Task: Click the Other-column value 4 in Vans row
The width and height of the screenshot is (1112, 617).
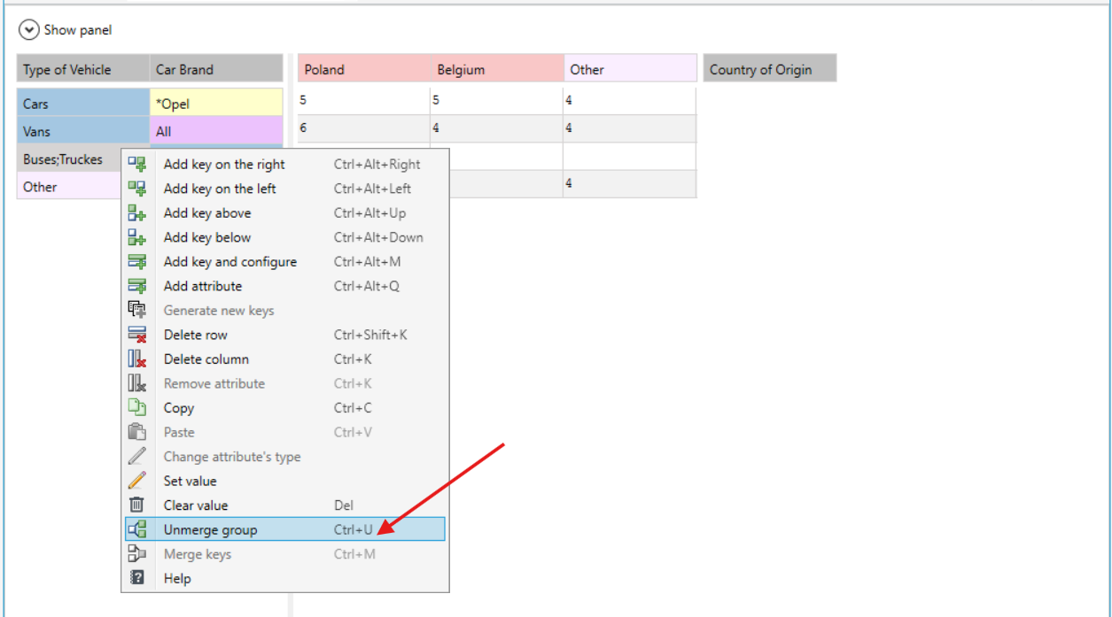Action: (630, 128)
